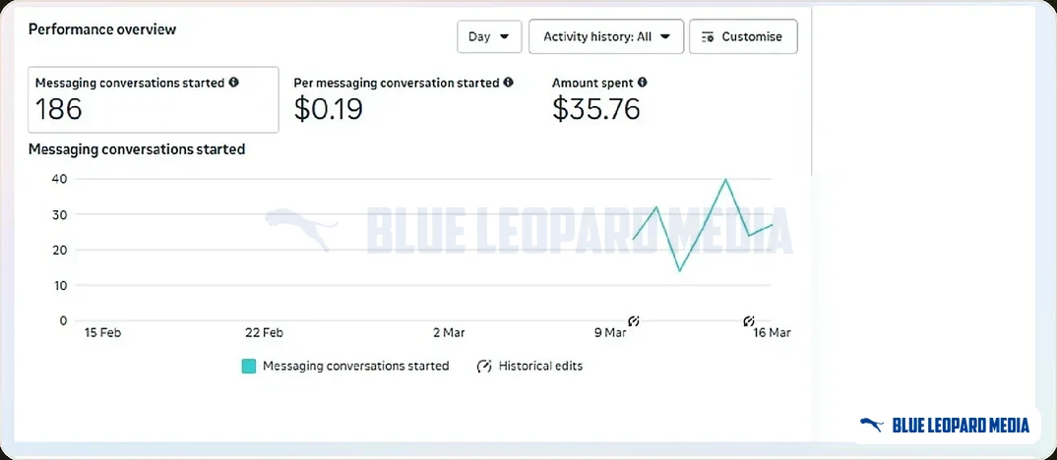Click the 10 y-axis label
This screenshot has width=1057, height=460.
pos(59,286)
